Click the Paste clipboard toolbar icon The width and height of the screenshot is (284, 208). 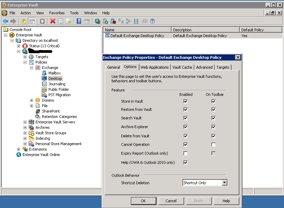pos(42,21)
